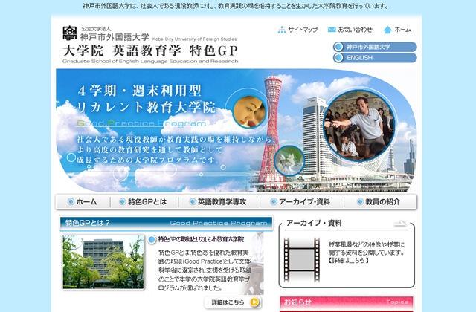This screenshot has height=312, width=476.
Task: Click the yellow arrow on 詳細はこちら button
Action: pyautogui.click(x=254, y=302)
